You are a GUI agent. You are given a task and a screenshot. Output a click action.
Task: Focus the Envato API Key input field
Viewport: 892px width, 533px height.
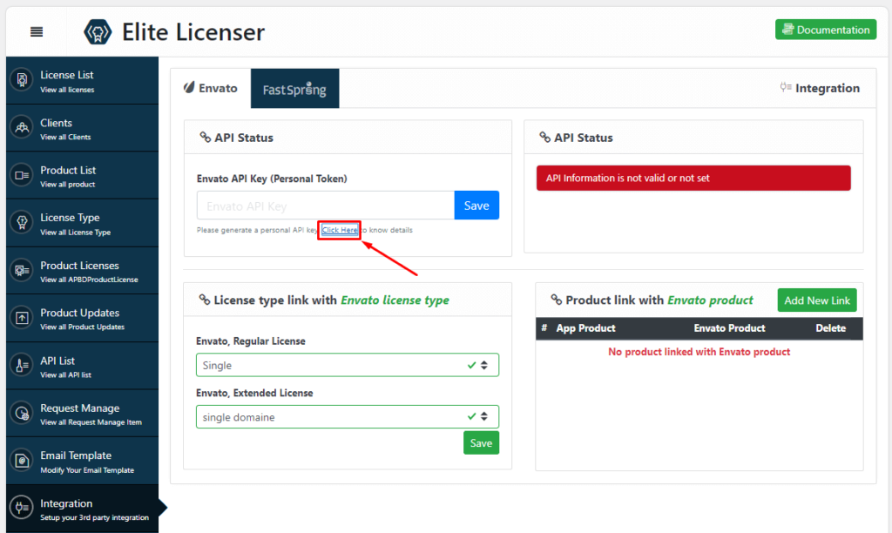(x=326, y=206)
